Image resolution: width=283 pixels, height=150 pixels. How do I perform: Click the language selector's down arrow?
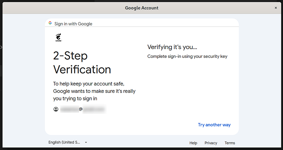(86, 142)
